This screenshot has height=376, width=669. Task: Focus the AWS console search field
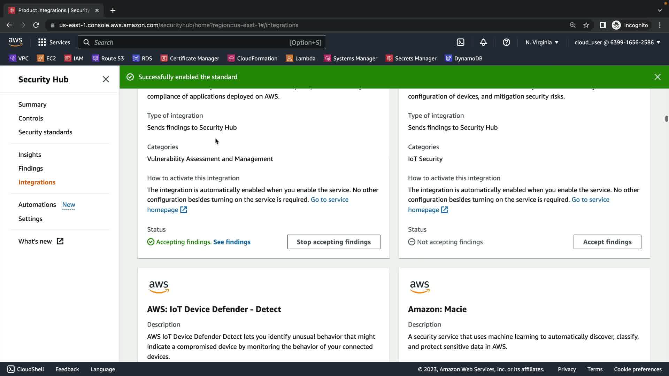click(x=190, y=42)
